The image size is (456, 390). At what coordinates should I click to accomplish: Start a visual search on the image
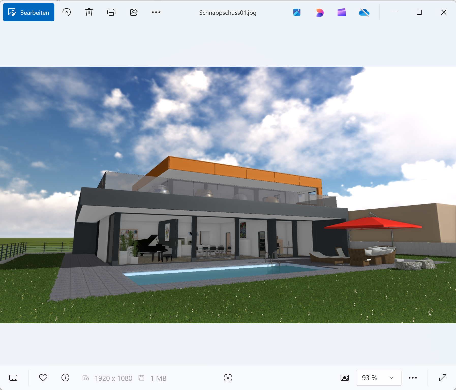[x=228, y=378]
